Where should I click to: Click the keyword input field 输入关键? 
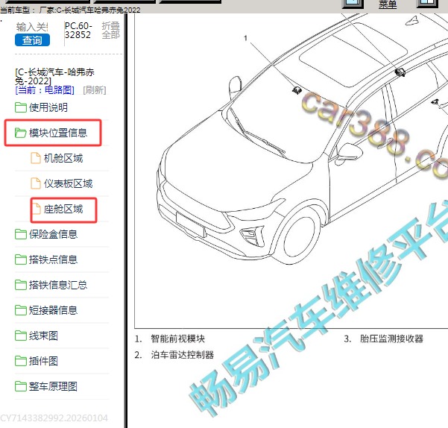point(32,27)
